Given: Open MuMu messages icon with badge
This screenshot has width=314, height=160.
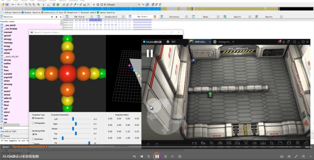Looking at the screenshot, I should [x=280, y=42].
